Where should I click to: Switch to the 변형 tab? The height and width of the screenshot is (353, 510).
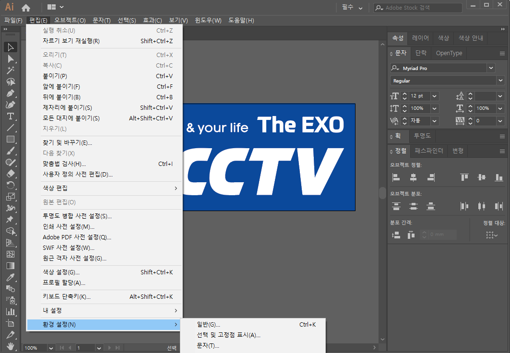point(458,151)
